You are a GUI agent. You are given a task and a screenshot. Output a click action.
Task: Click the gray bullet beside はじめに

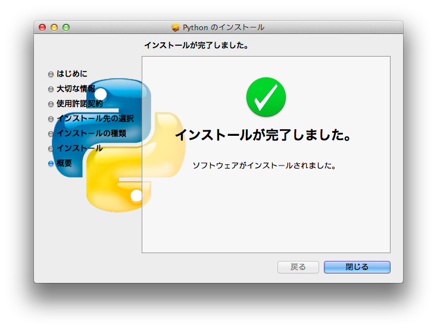(x=51, y=74)
